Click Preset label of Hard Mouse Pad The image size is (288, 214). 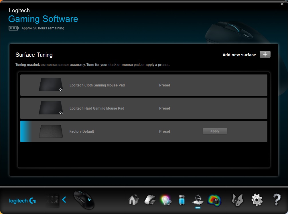tap(165, 108)
